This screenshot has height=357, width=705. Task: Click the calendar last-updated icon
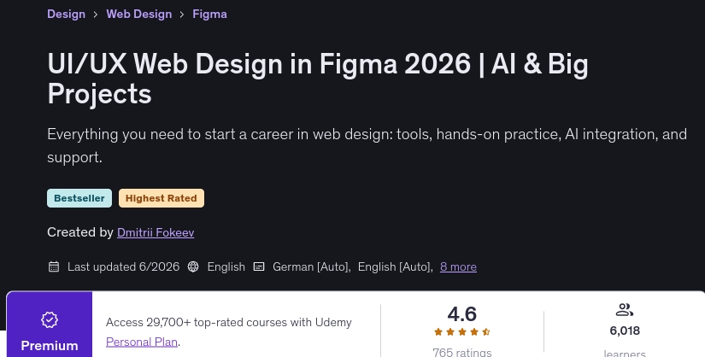click(54, 266)
